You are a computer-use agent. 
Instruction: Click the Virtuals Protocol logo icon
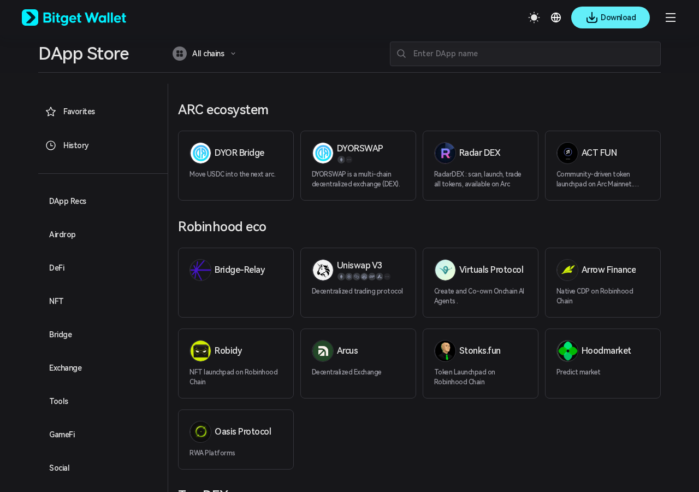(x=445, y=270)
